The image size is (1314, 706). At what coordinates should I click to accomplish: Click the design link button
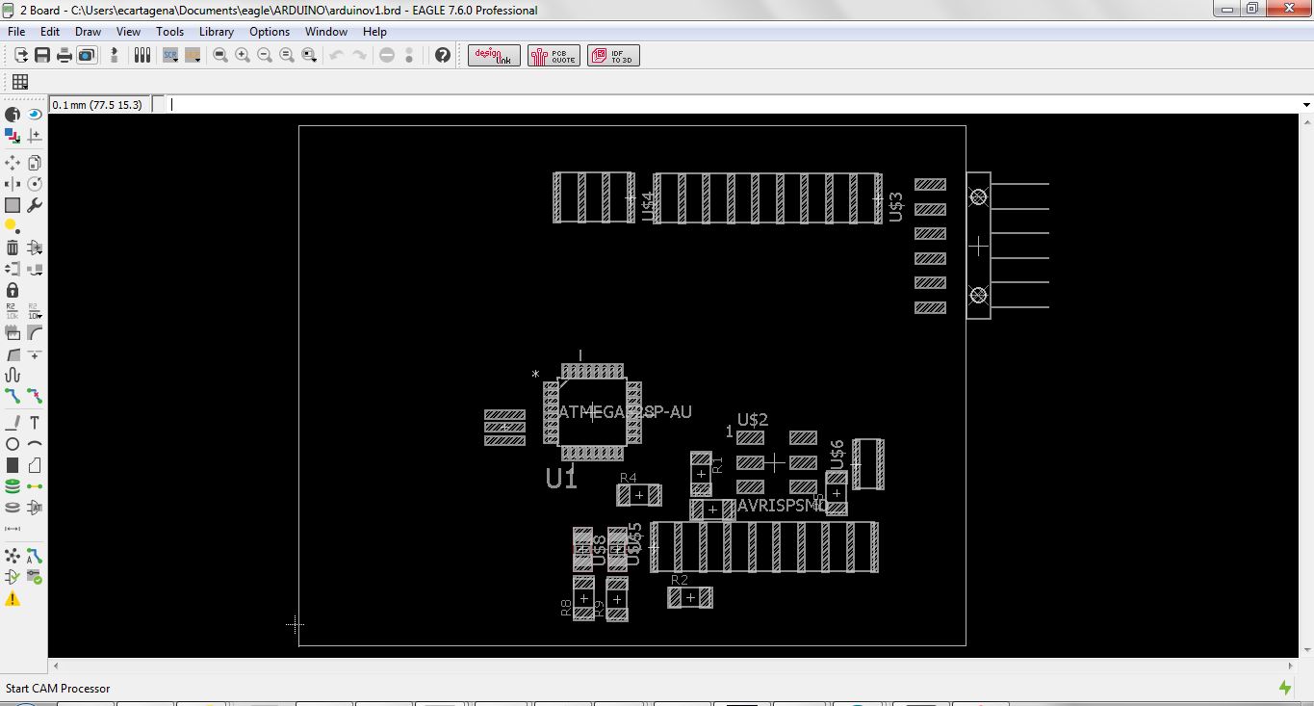(x=494, y=55)
